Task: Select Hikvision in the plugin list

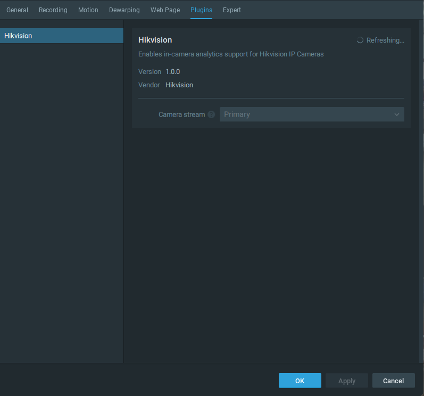Action: [62, 36]
